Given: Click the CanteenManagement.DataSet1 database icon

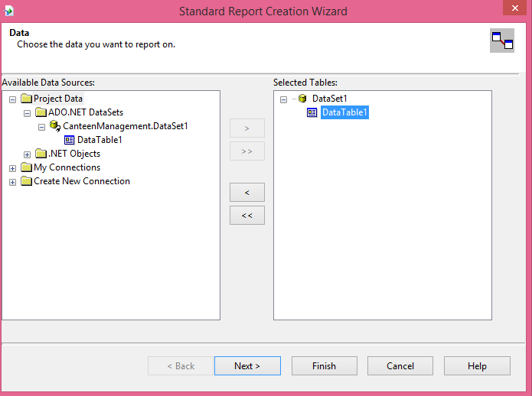Looking at the screenshot, I should [x=55, y=126].
